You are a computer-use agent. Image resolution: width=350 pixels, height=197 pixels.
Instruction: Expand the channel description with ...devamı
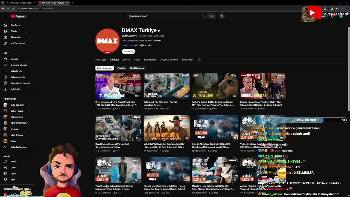tap(157, 40)
